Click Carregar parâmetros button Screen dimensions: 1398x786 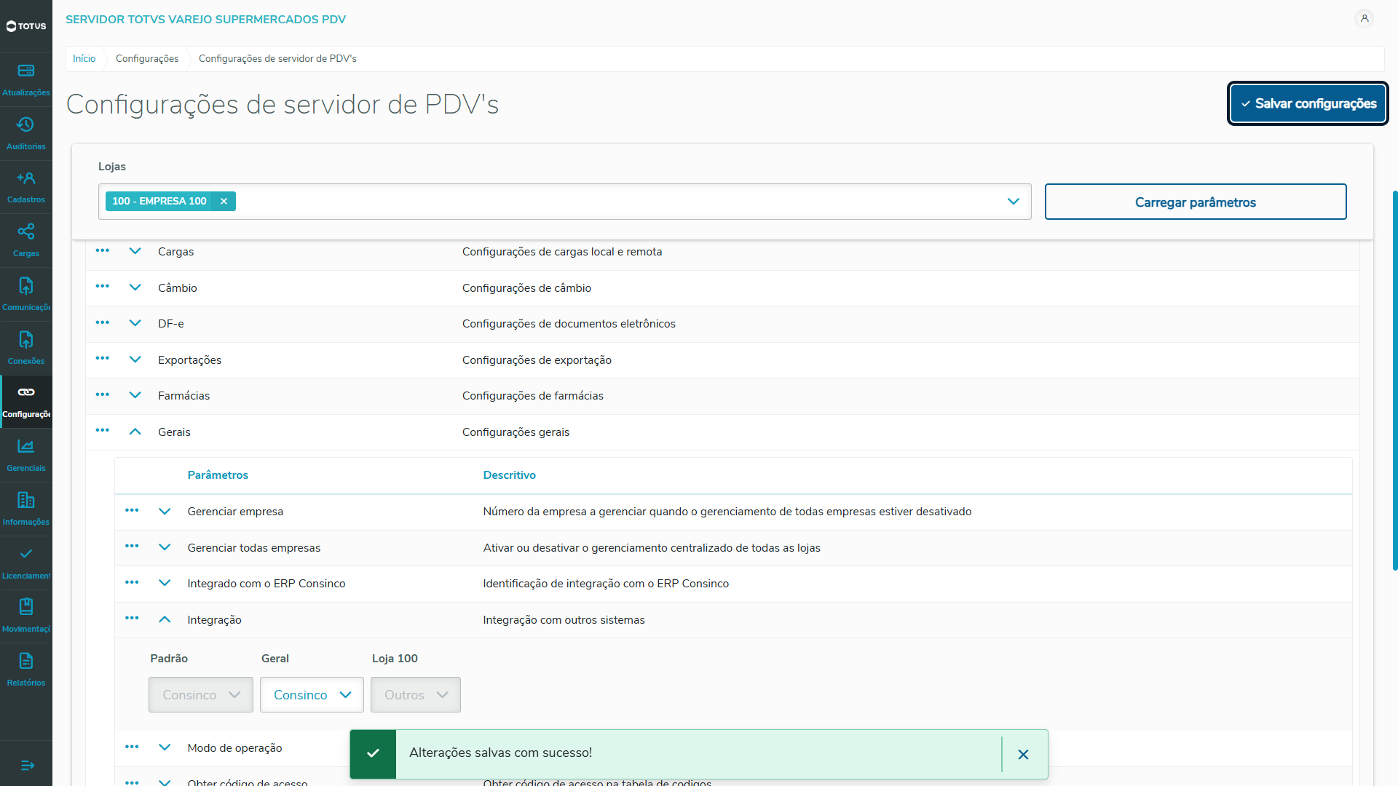click(x=1195, y=202)
